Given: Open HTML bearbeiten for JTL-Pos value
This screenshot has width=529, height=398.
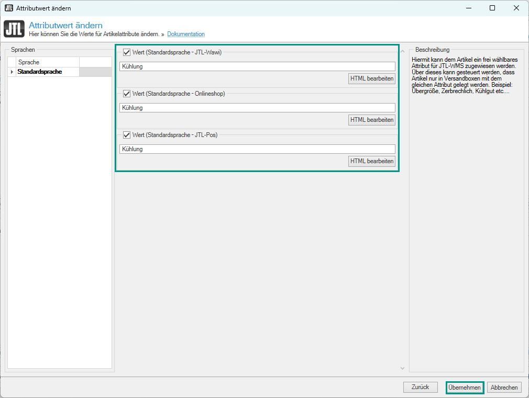Looking at the screenshot, I should pos(372,161).
